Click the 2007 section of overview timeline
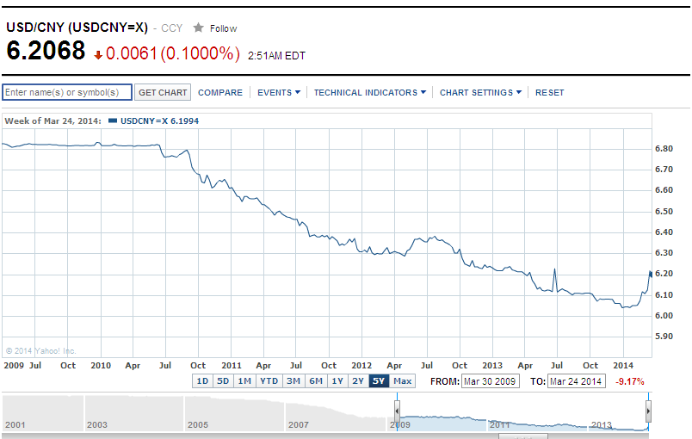 336,413
